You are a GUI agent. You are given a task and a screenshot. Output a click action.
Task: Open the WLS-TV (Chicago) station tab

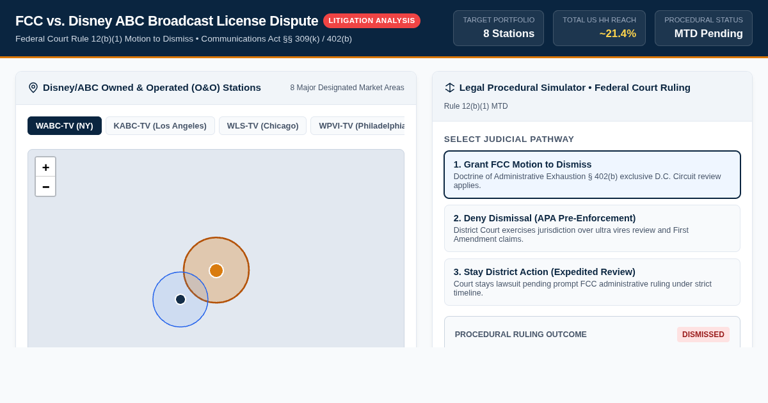[x=262, y=125]
